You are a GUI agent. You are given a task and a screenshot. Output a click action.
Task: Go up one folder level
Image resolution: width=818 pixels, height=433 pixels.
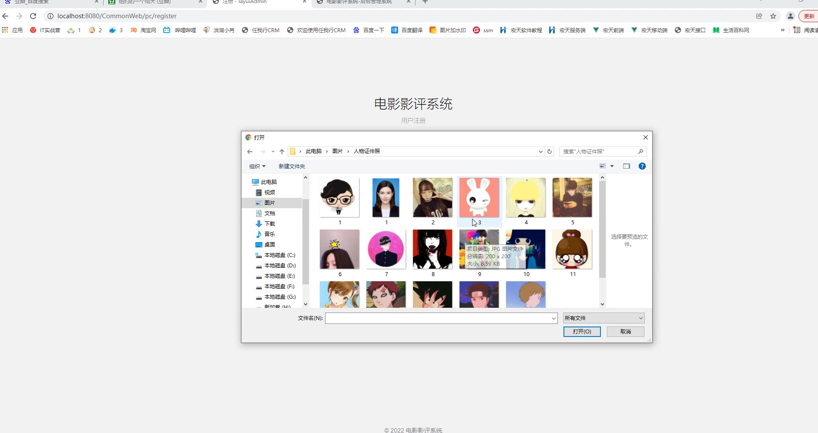(282, 152)
